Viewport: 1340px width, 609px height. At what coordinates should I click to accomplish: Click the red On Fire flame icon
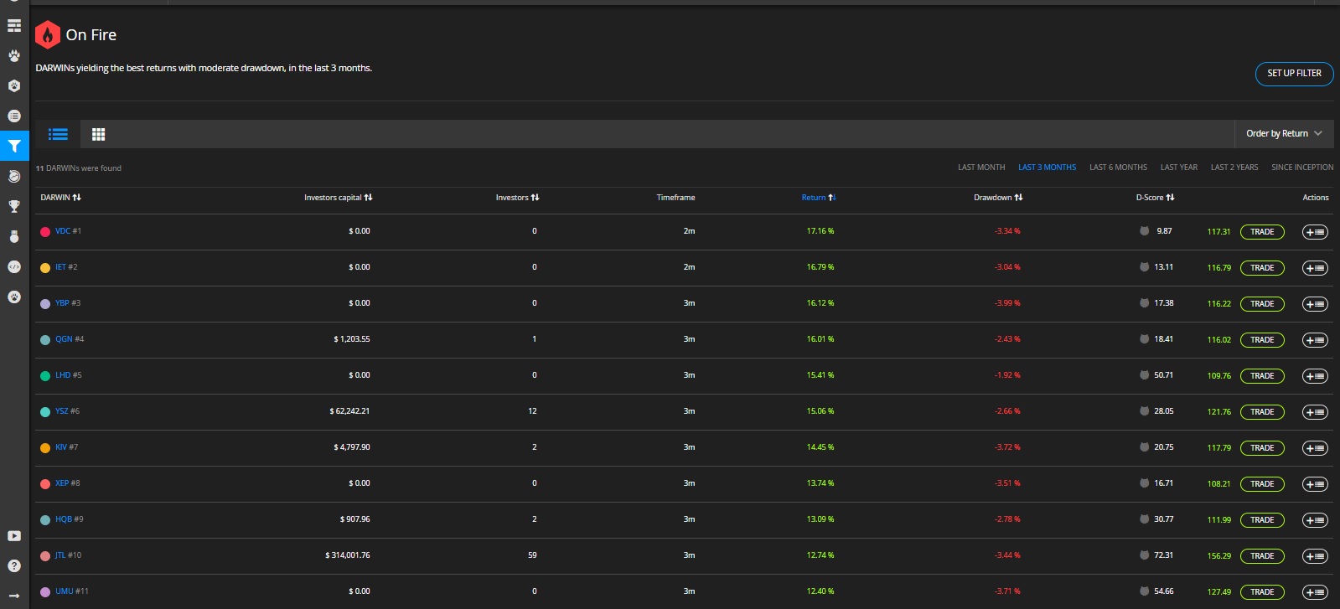48,35
